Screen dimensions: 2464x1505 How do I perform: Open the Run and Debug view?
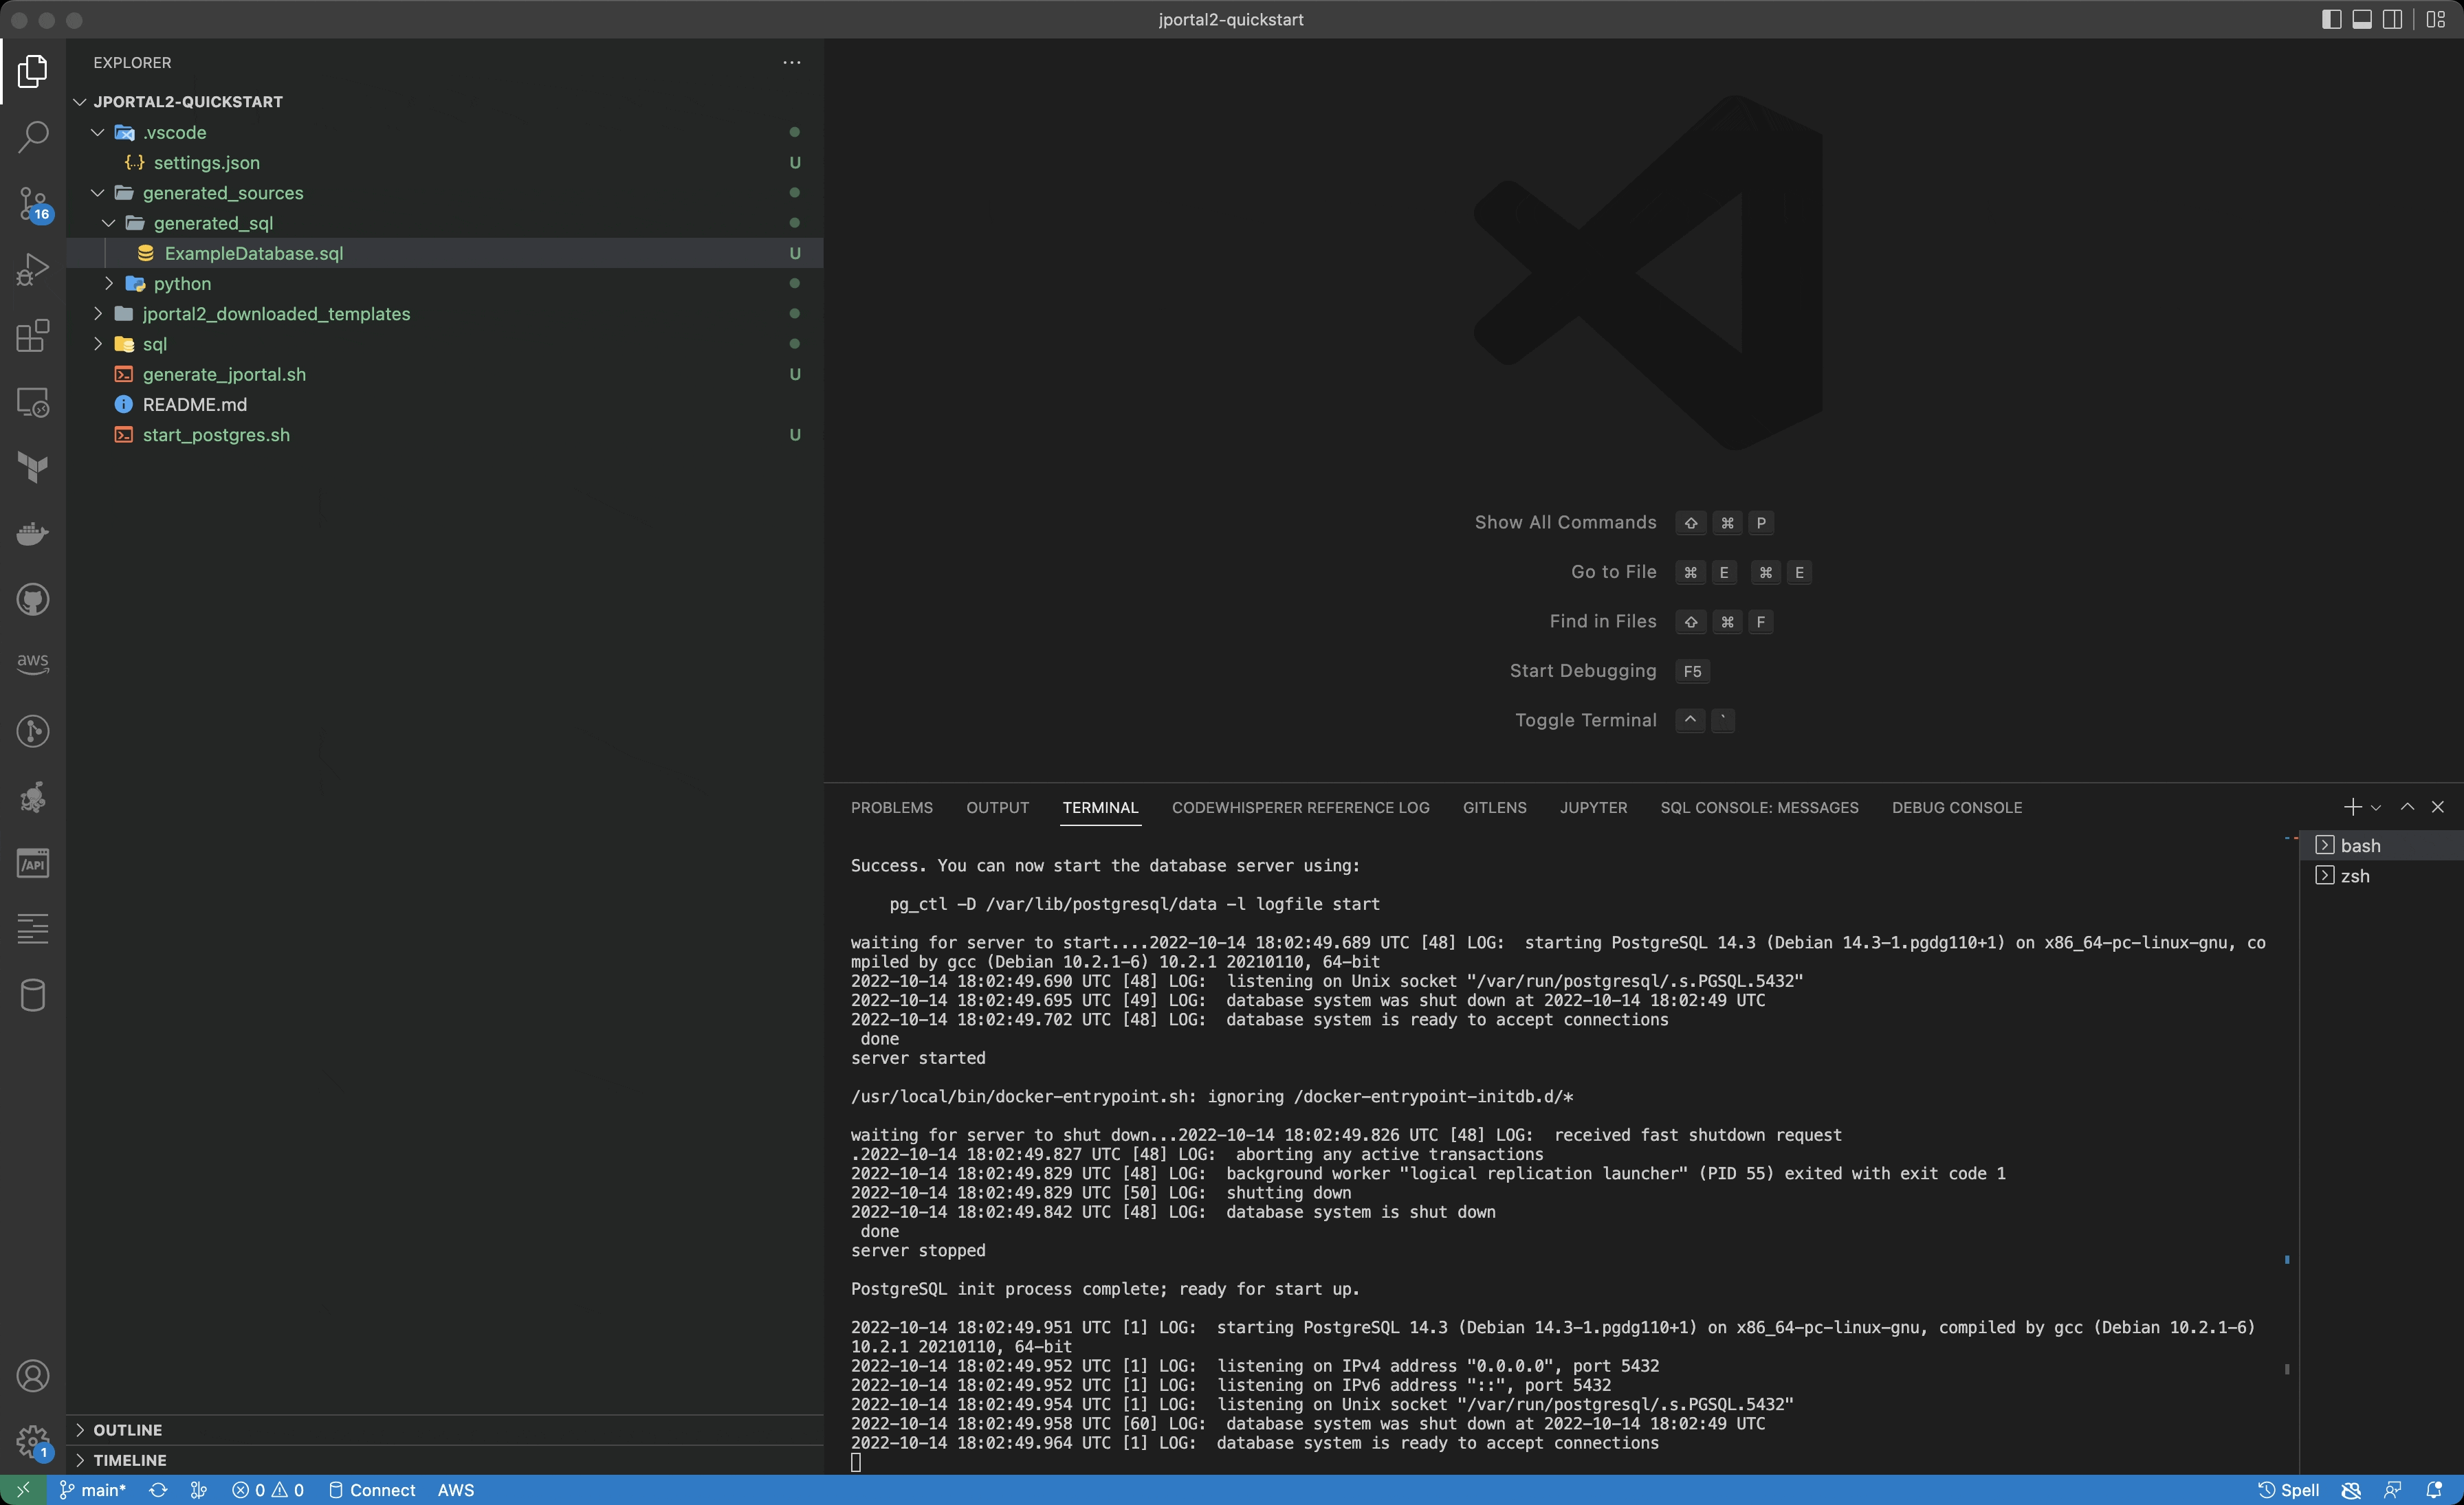pyautogui.click(x=33, y=269)
